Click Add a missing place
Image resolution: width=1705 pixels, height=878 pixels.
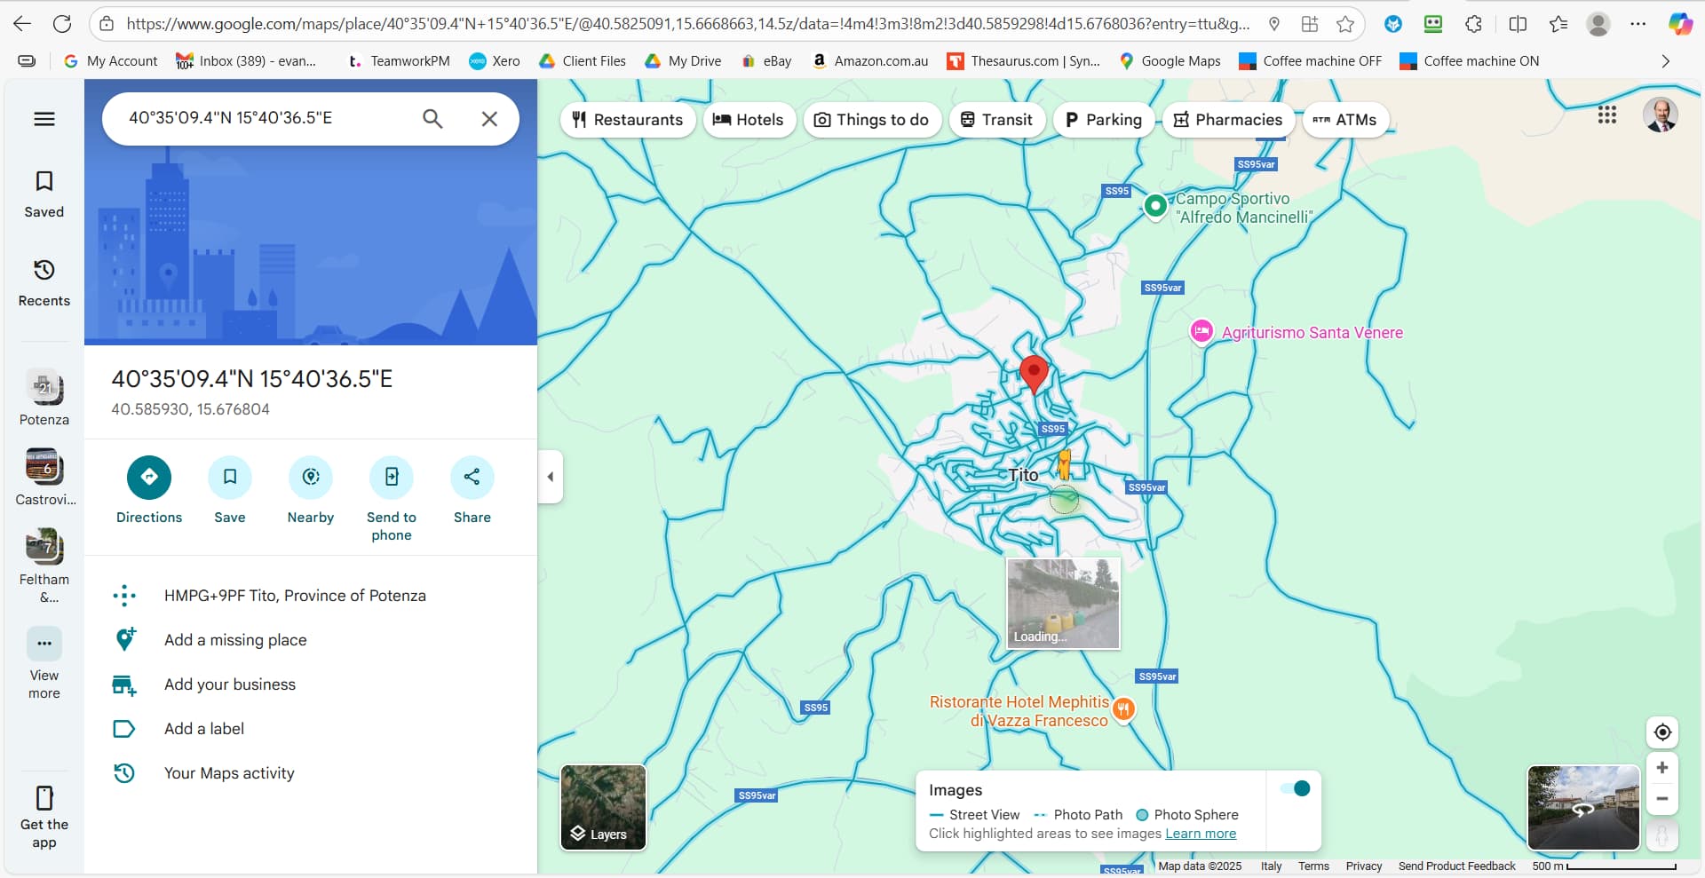[x=235, y=640]
